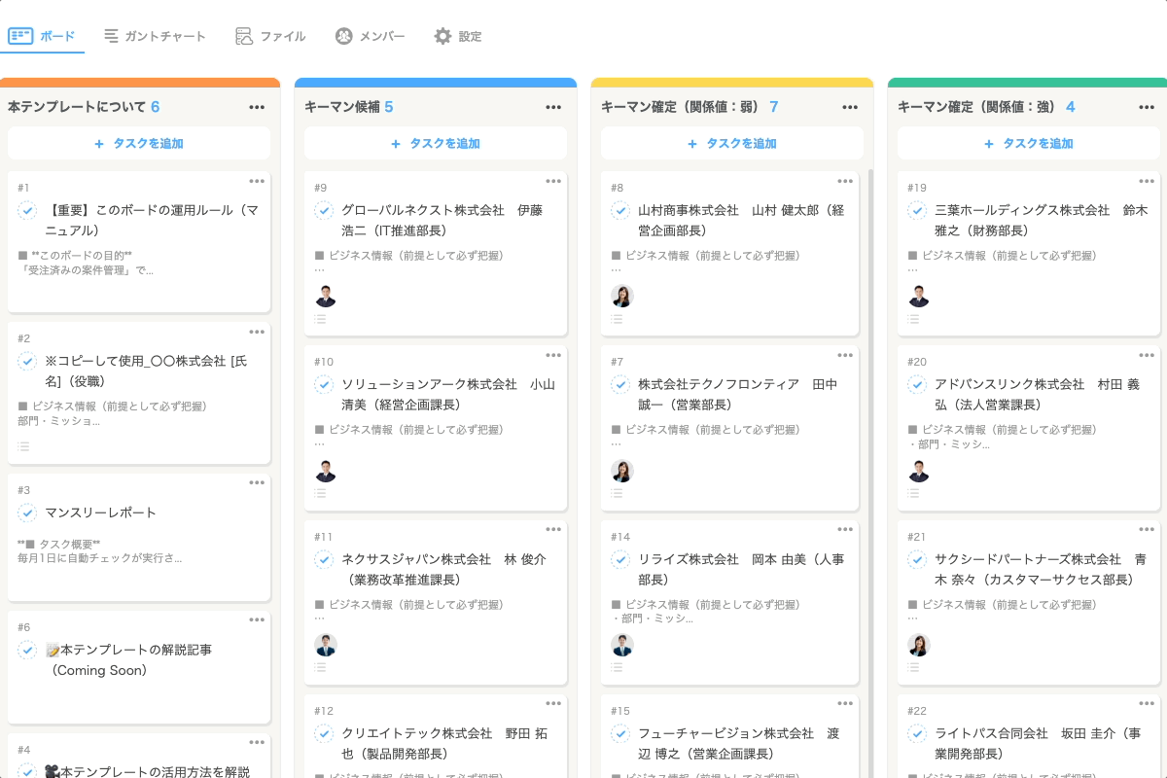Image resolution: width=1167 pixels, height=778 pixels.
Task: Click column title キーマン候補
Action: pyautogui.click(x=341, y=107)
